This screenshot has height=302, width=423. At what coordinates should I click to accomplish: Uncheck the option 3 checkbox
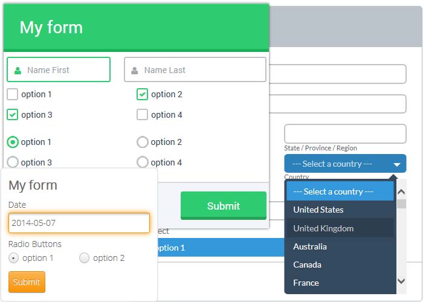12,115
